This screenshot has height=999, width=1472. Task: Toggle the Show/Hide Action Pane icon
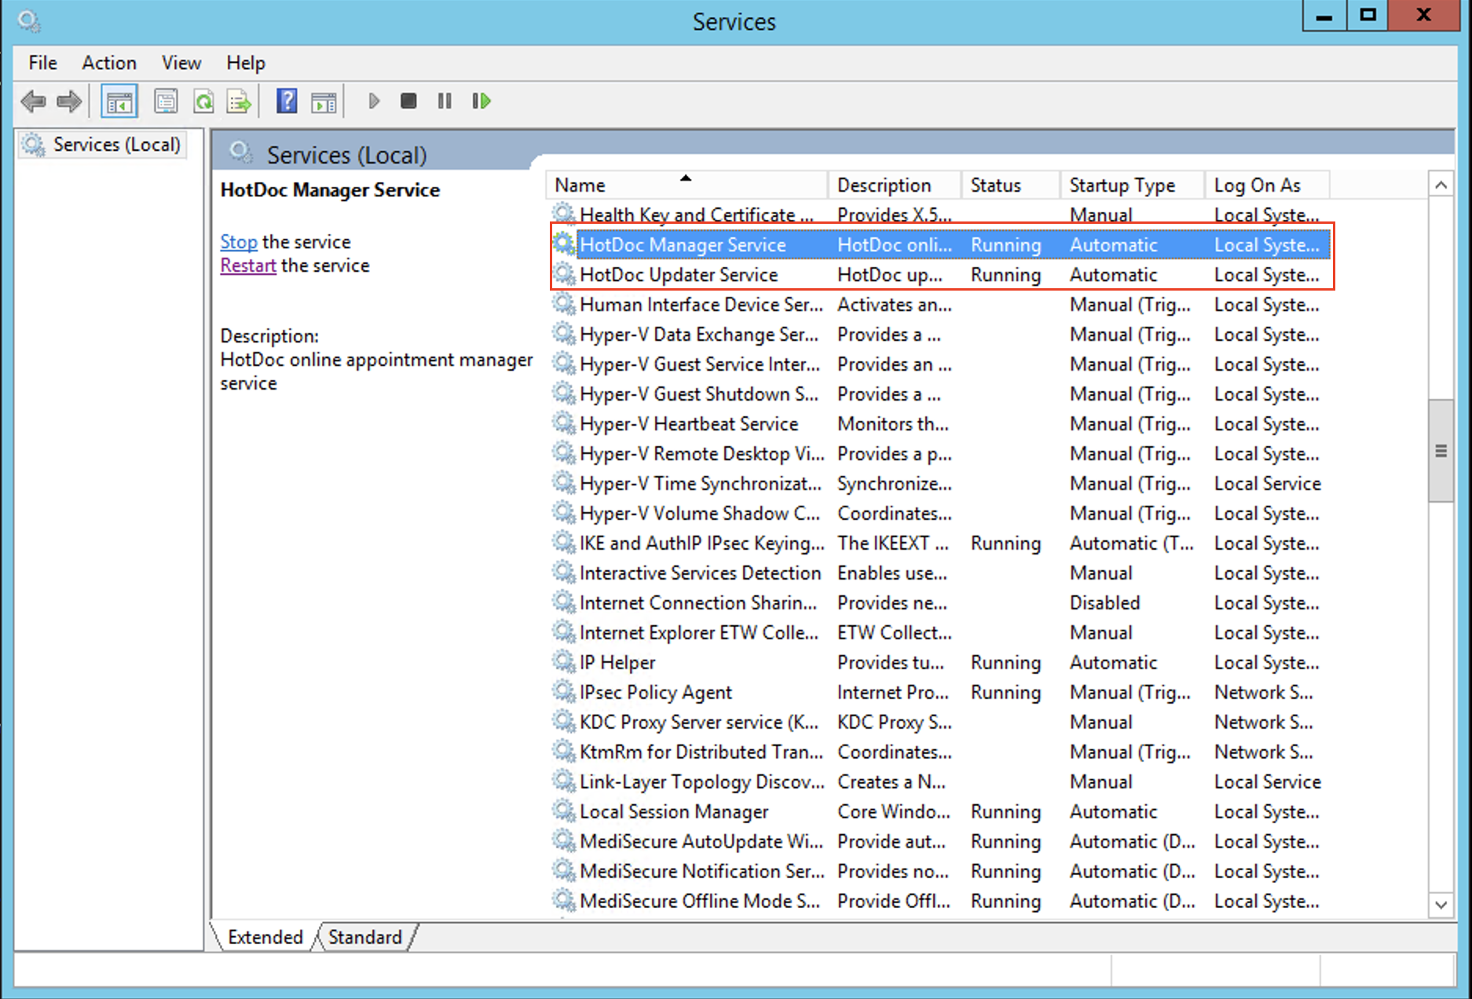pos(324,101)
